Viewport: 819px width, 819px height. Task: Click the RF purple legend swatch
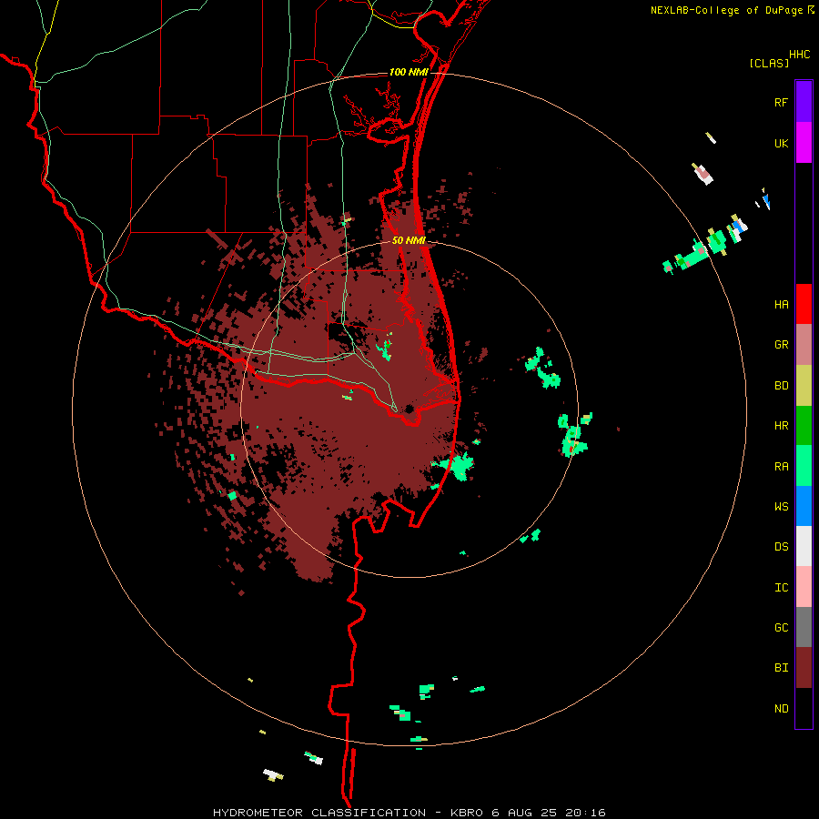804,102
